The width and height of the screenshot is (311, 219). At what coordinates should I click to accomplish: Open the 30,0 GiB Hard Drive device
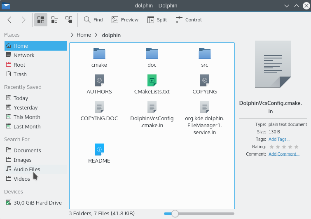pyautogui.click(x=37, y=203)
